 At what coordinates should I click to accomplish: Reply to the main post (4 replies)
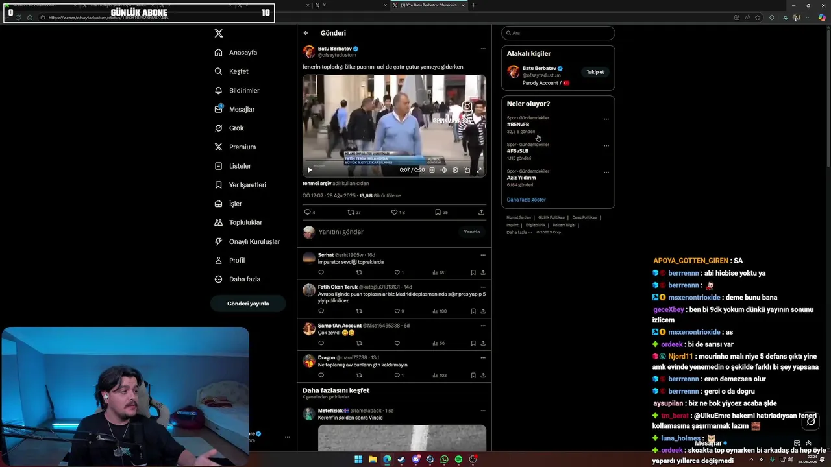point(310,212)
